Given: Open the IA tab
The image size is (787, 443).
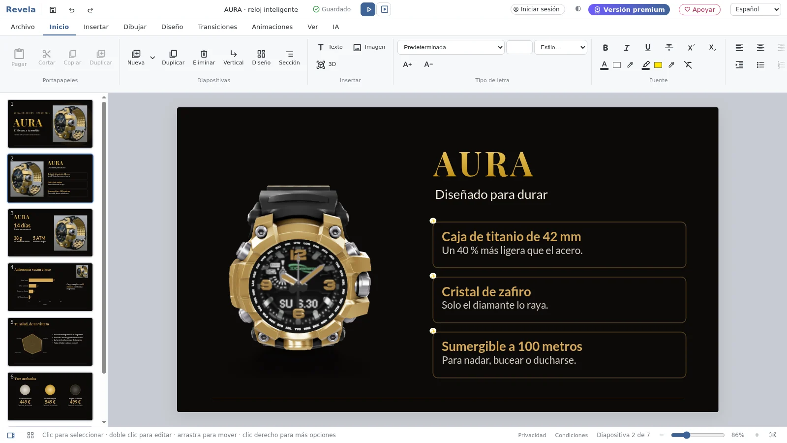Looking at the screenshot, I should click(x=335, y=27).
